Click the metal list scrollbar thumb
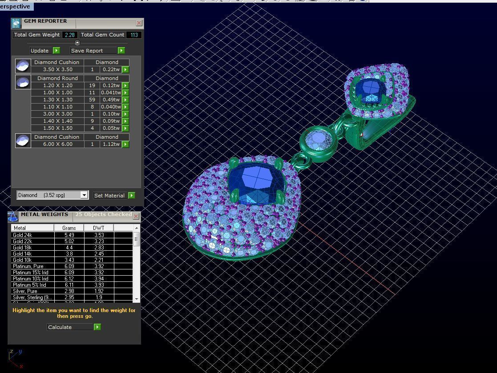Viewport: 497px width, 373px height. [x=137, y=239]
